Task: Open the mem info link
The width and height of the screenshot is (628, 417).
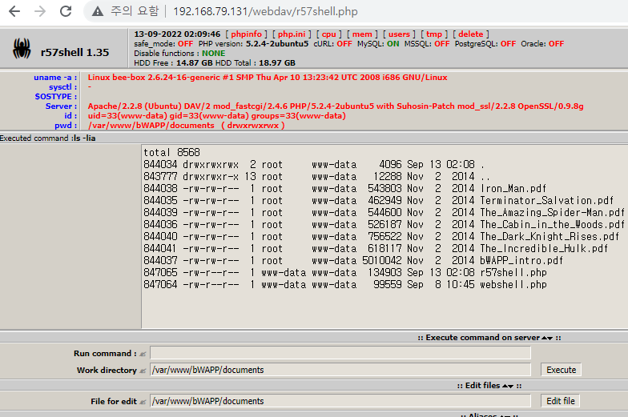Action: coord(362,34)
